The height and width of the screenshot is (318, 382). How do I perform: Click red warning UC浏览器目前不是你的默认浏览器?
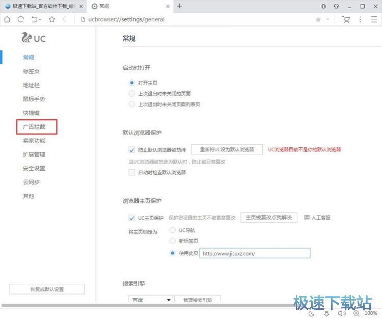pyautogui.click(x=305, y=150)
